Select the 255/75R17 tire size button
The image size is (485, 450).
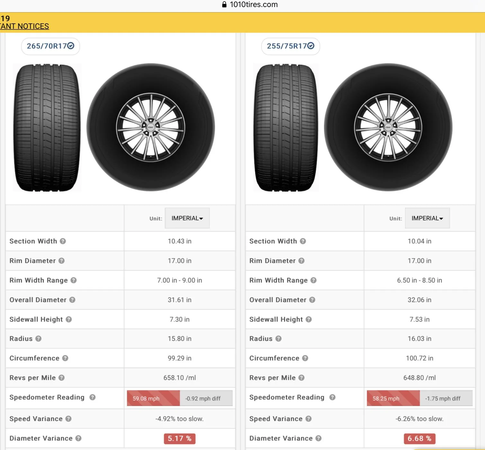tap(291, 46)
